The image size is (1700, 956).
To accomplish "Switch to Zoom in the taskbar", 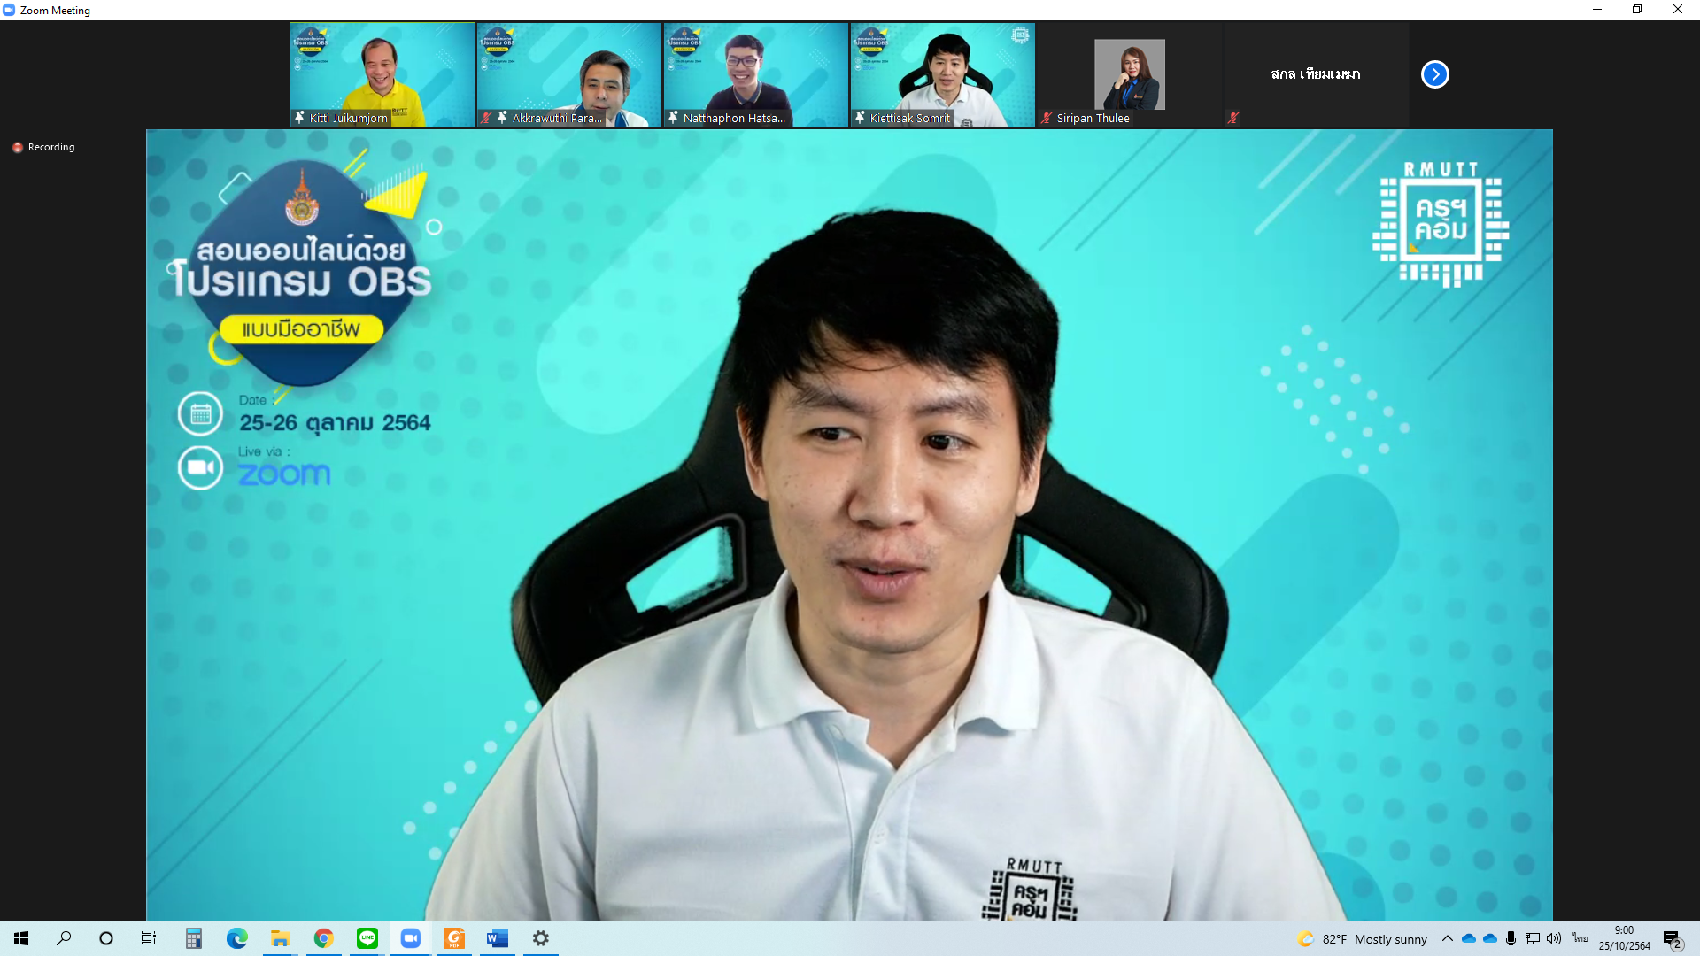I will coord(411,938).
